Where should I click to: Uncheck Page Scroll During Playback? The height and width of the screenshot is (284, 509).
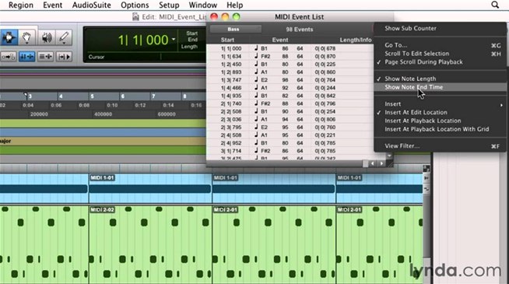[x=440, y=62]
